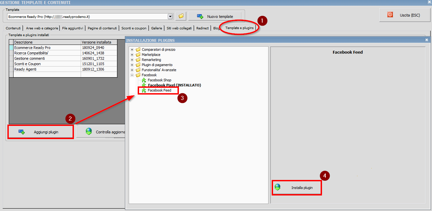This screenshot has width=432, height=211.
Task: Click the puzzle icon next to Facebook Feed
Action: tap(144, 90)
